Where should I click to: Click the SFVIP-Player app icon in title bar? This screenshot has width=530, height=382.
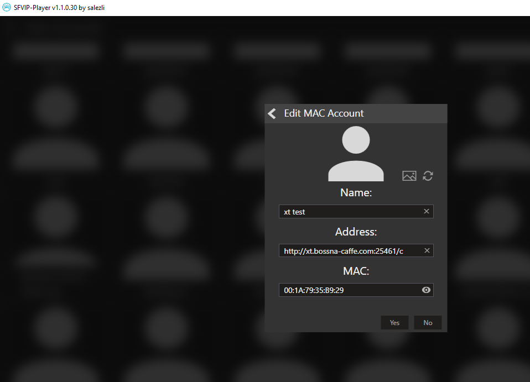(x=7, y=7)
